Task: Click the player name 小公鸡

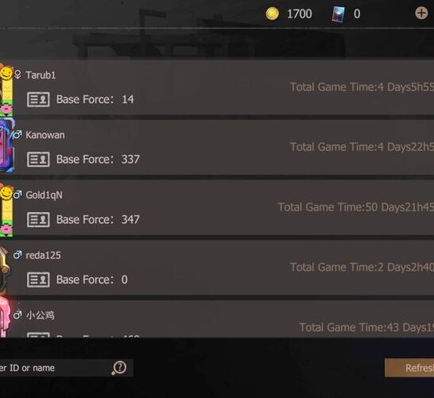Action: click(41, 315)
